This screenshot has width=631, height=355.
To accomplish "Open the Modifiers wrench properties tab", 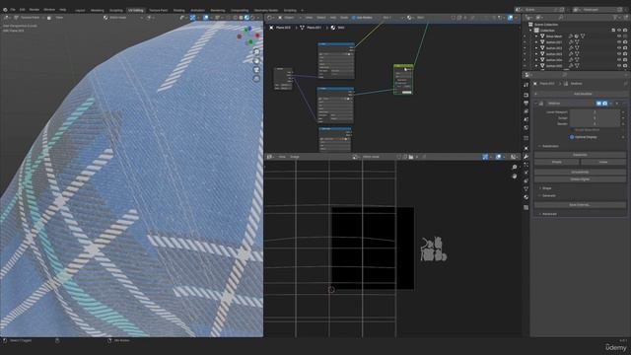I will 526,157.
